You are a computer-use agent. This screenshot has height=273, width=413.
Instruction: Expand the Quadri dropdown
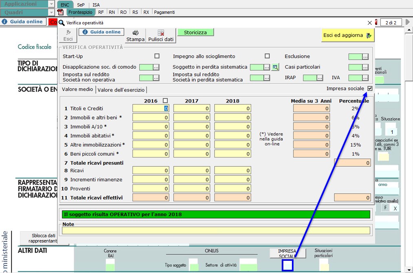(51, 12)
